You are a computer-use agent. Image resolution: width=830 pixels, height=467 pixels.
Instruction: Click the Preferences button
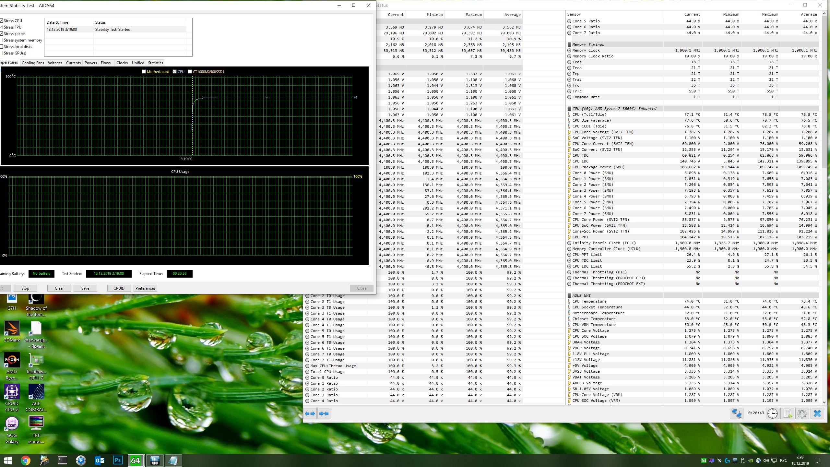click(x=145, y=288)
